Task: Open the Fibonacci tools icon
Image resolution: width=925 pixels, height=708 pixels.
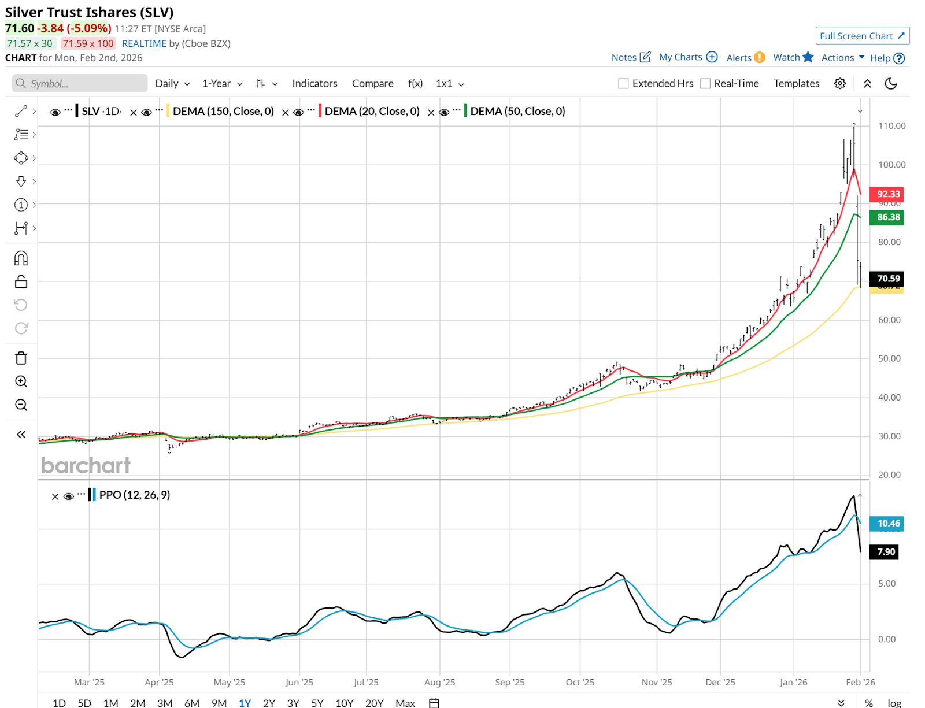Action: [21, 135]
